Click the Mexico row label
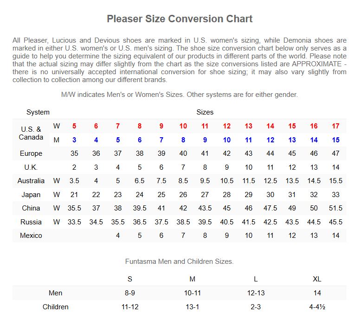 31,236
